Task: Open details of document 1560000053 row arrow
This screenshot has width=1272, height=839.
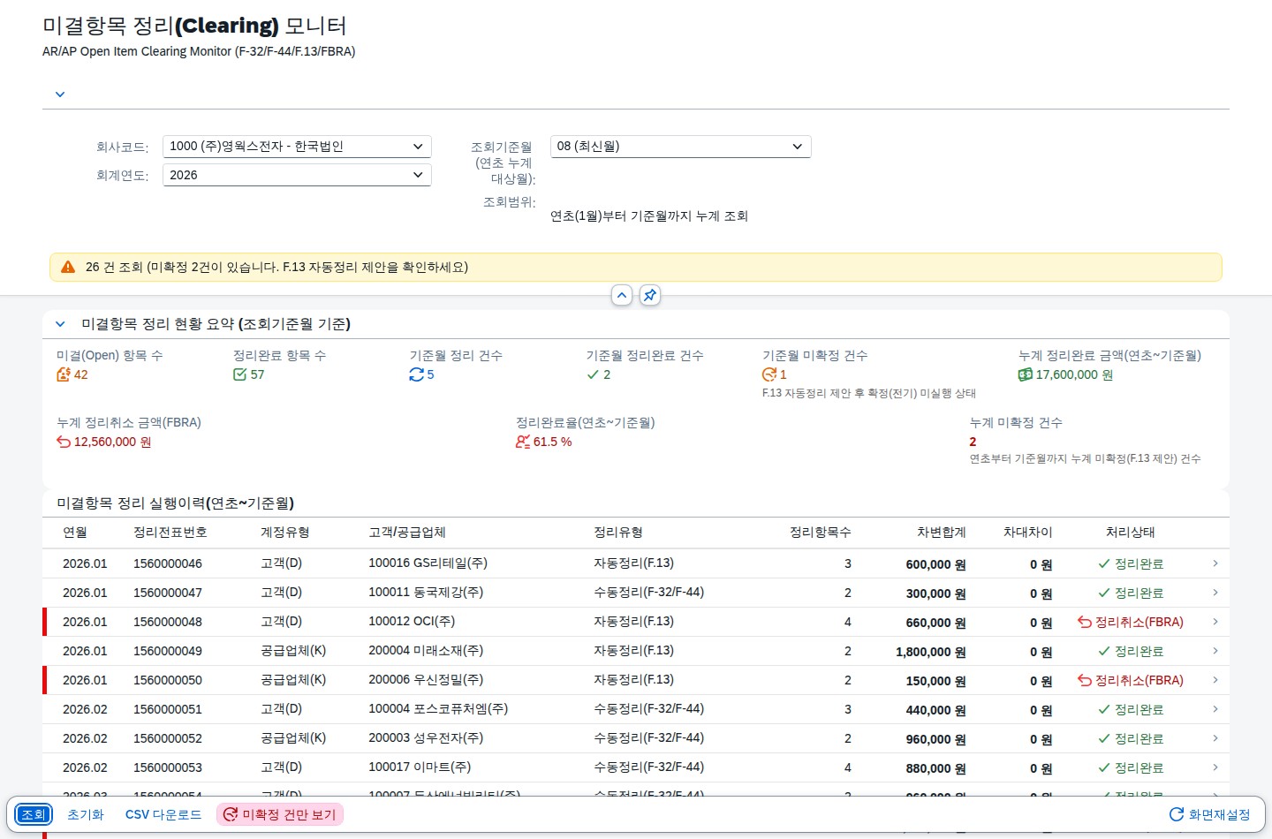Action: tap(1215, 767)
